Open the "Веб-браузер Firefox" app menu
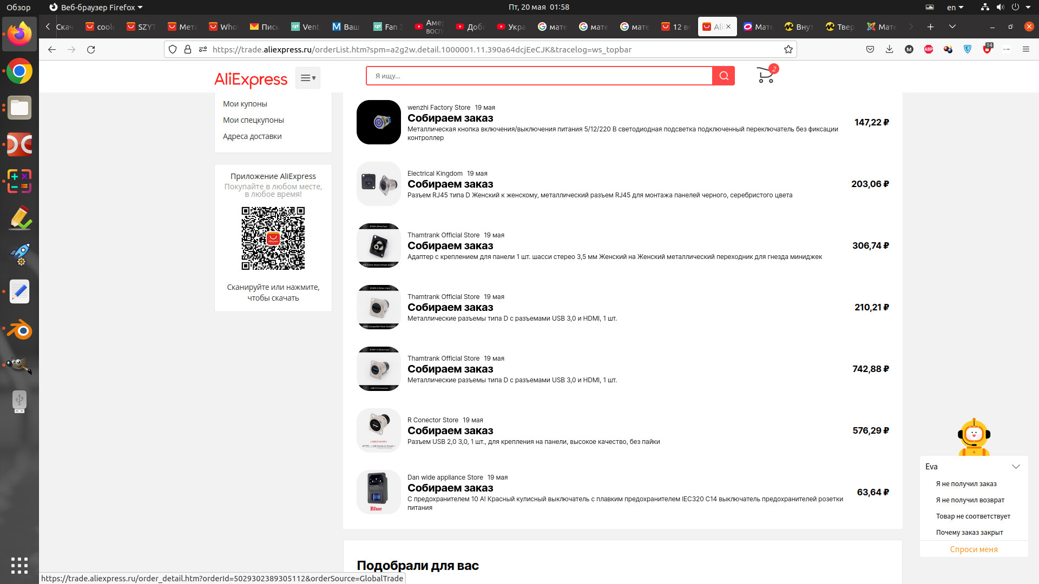 (96, 7)
